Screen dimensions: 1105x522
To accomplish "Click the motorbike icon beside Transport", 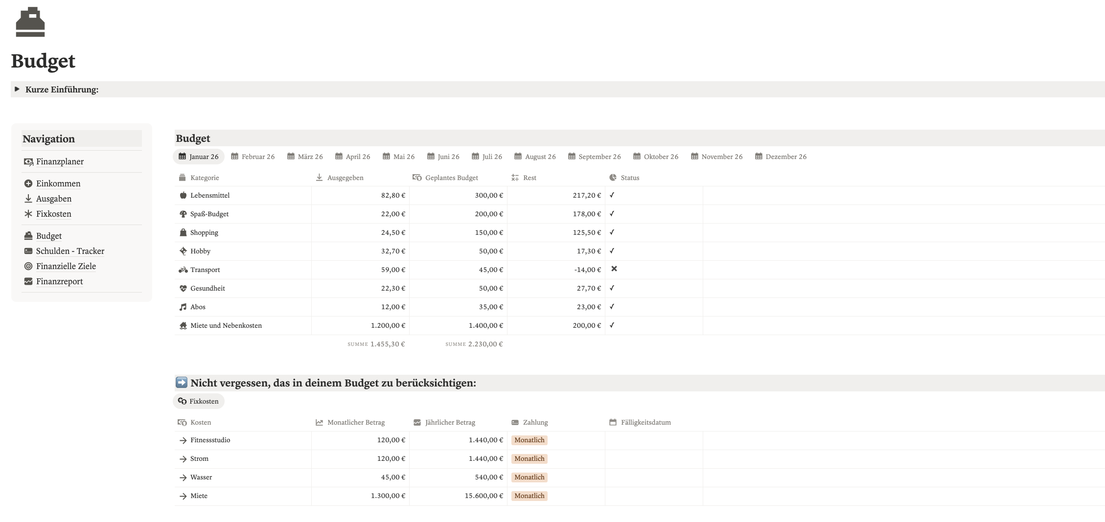I will coord(183,270).
